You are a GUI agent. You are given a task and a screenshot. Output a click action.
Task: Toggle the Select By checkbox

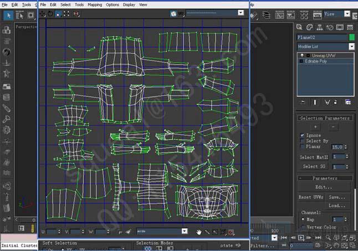click(302, 141)
